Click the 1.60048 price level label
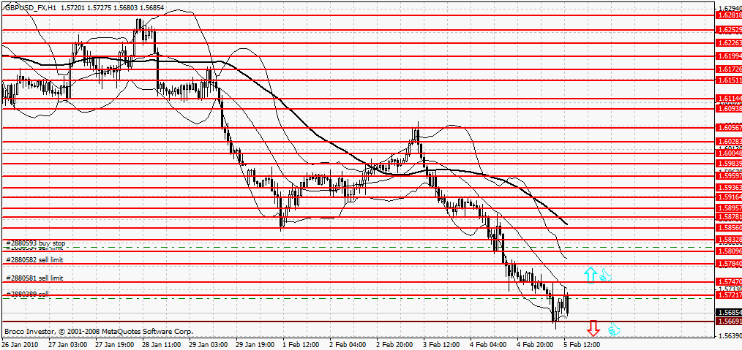742x350 pixels. click(730, 153)
